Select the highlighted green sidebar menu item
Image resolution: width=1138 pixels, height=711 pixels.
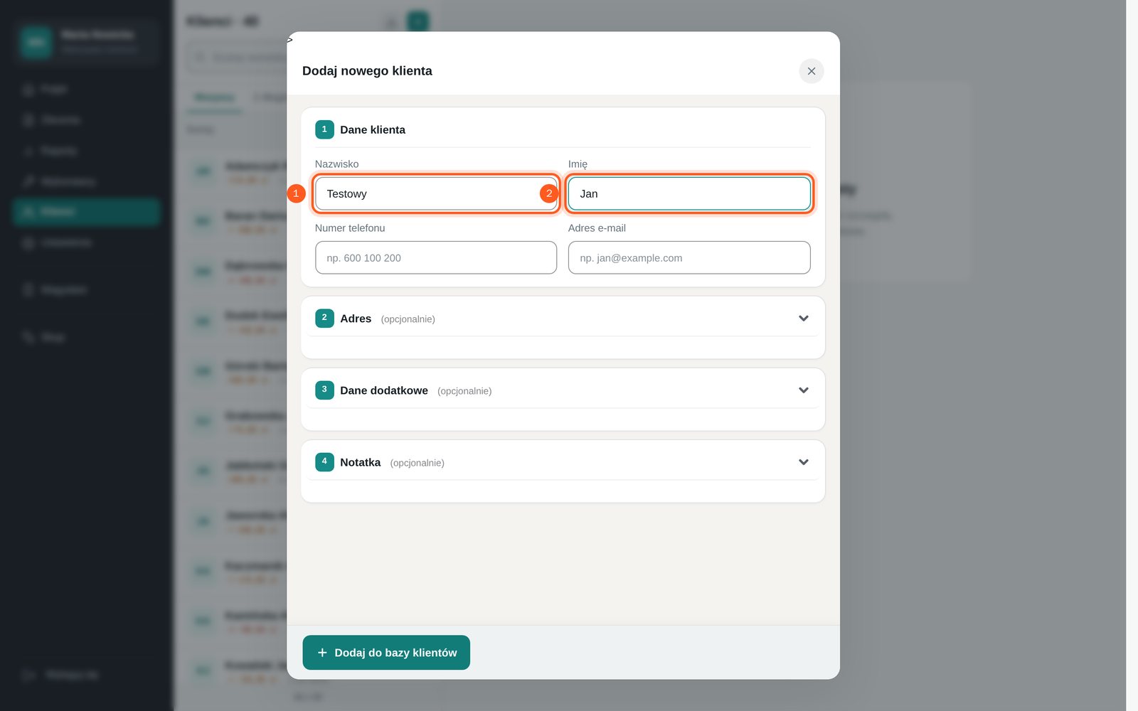tap(86, 212)
